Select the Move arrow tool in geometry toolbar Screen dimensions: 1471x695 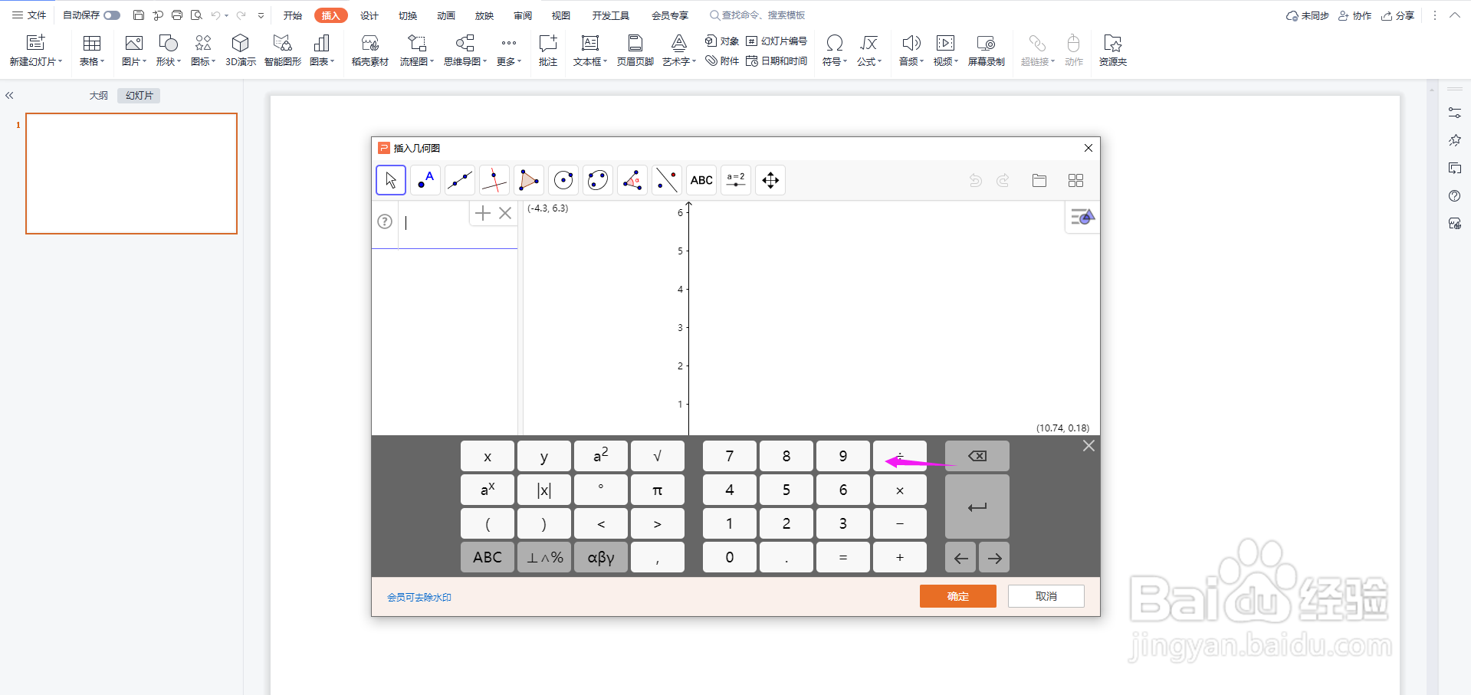click(391, 180)
